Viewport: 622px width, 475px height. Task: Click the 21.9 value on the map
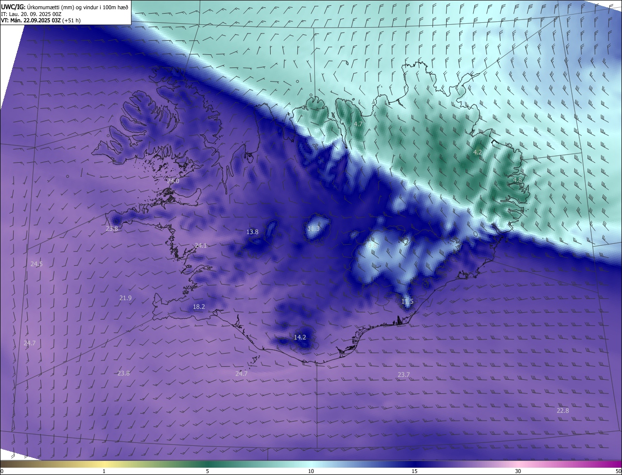[125, 298]
